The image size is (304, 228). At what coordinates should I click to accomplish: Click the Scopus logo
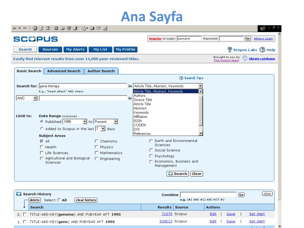[x=36, y=39]
